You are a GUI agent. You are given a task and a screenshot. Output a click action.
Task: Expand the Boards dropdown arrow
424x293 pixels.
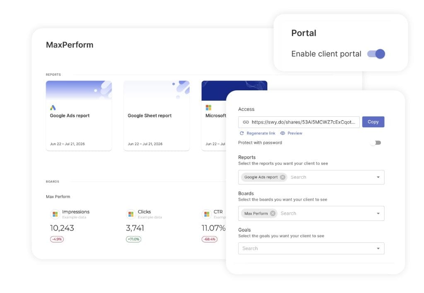(378, 213)
